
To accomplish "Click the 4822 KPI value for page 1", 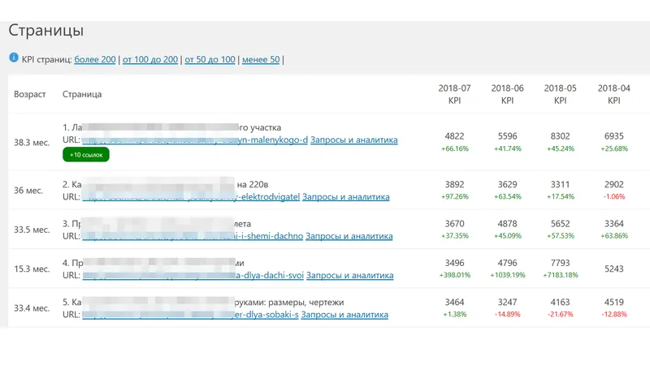I will [454, 136].
